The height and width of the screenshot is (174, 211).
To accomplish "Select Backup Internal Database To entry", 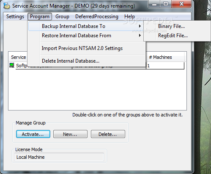I will (x=86, y=26).
